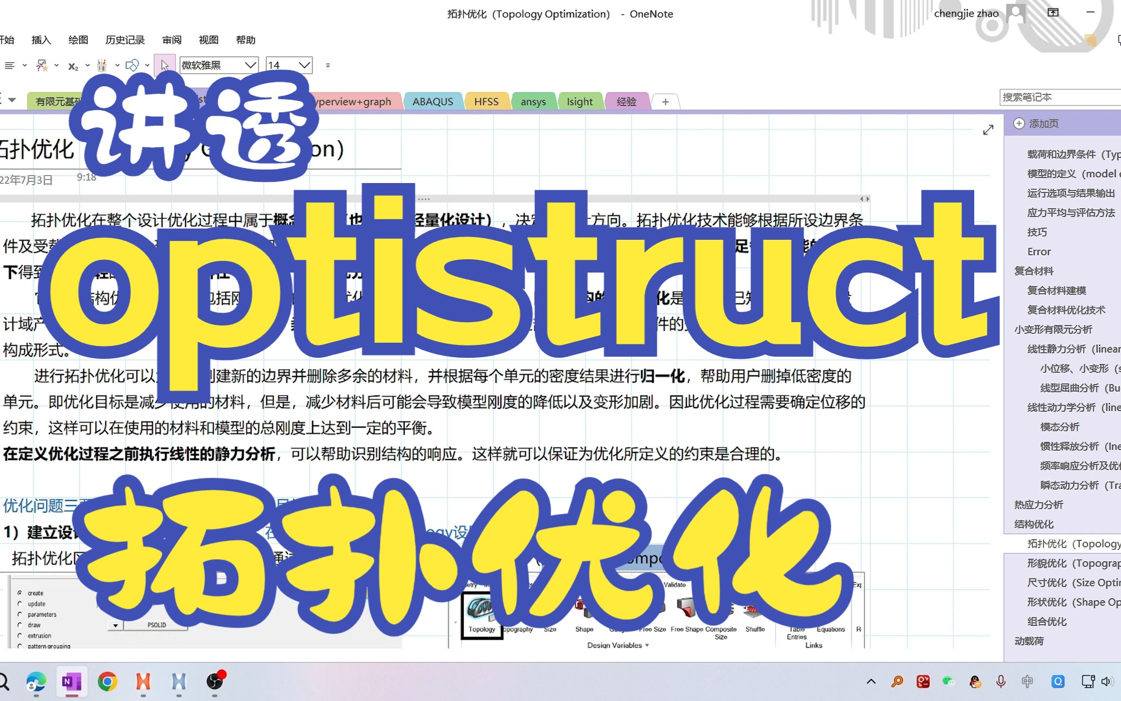Click the quick access toolbar customize arrow
Image resolution: width=1121 pixels, height=701 pixels.
[x=328, y=66]
